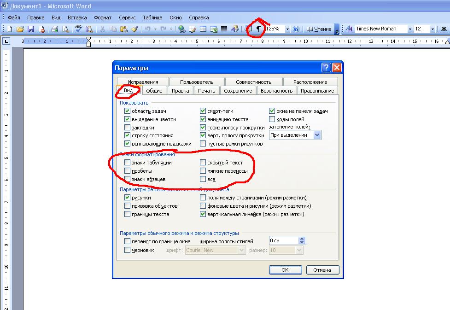This screenshot has width=450, height=310.
Task: Create a new blank document from toolbar
Action: tap(10, 29)
